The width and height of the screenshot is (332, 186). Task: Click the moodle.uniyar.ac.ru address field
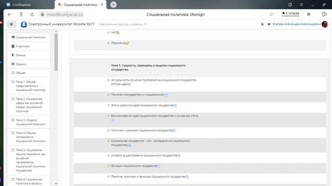(64, 14)
